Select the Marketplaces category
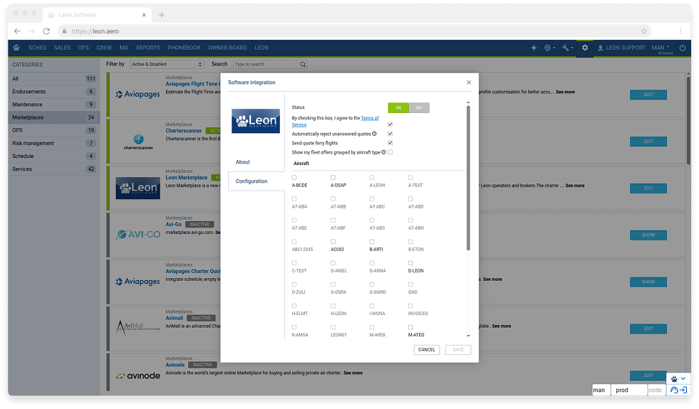This screenshot has width=699, height=409. 53,117
